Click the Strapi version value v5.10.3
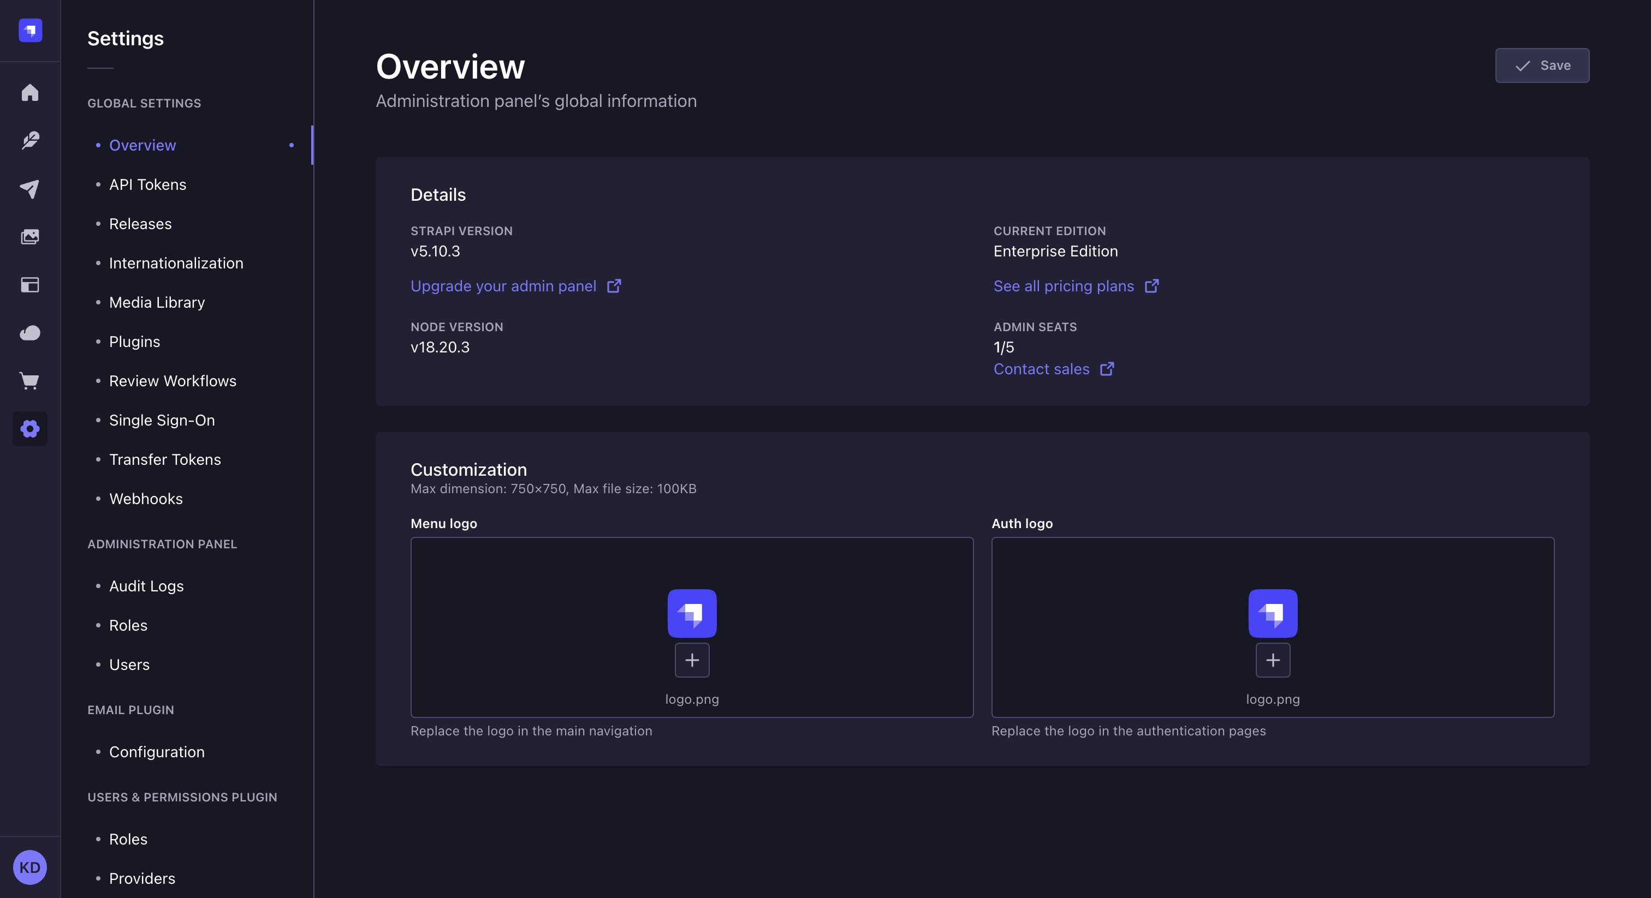The height and width of the screenshot is (898, 1651). [435, 251]
